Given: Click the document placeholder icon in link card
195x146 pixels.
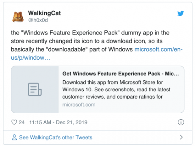Looking at the screenshot, I should pyautogui.click(x=35, y=89).
